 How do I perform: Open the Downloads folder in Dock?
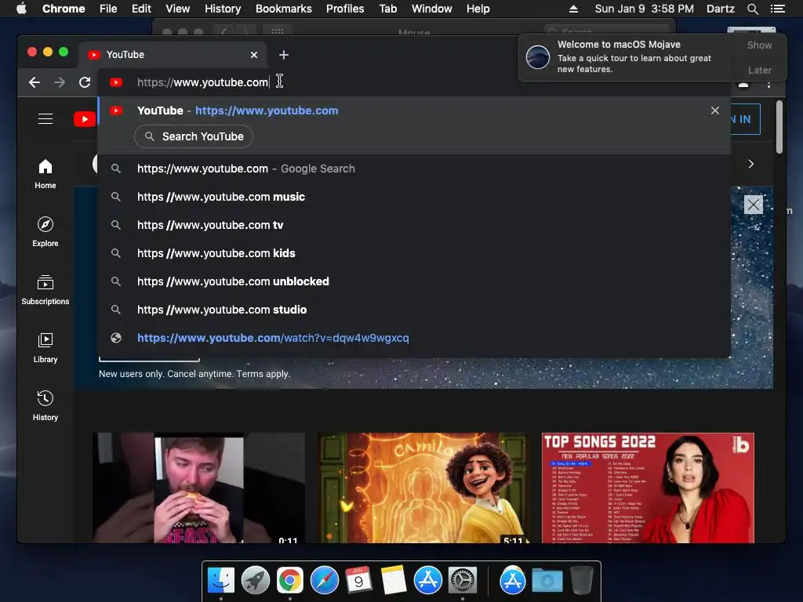point(547,581)
